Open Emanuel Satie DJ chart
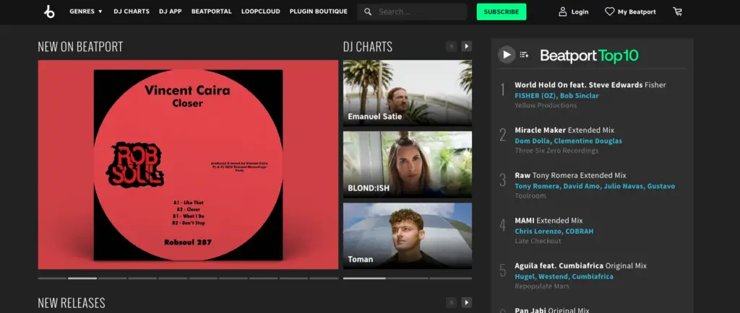 (408, 92)
